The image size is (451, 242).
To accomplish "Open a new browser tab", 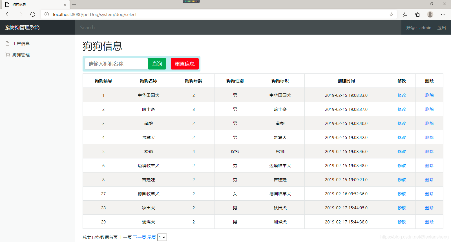I will pyautogui.click(x=74, y=5).
